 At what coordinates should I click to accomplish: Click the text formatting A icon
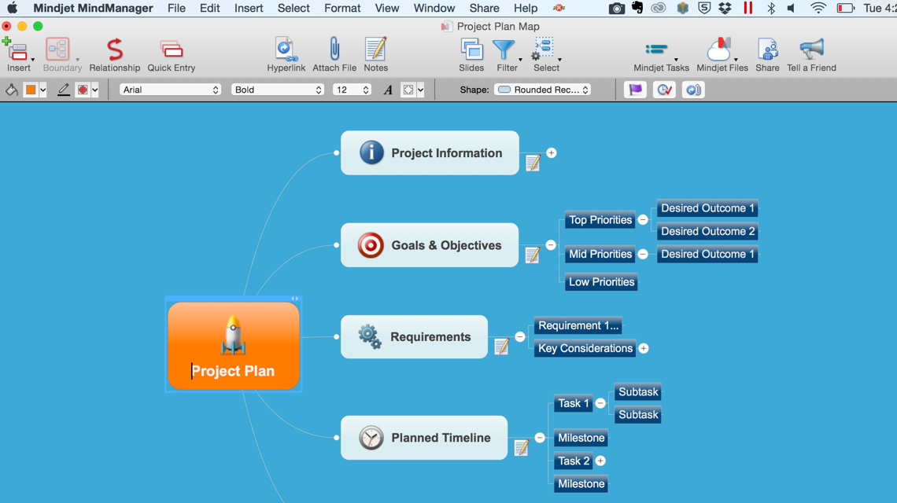[388, 90]
